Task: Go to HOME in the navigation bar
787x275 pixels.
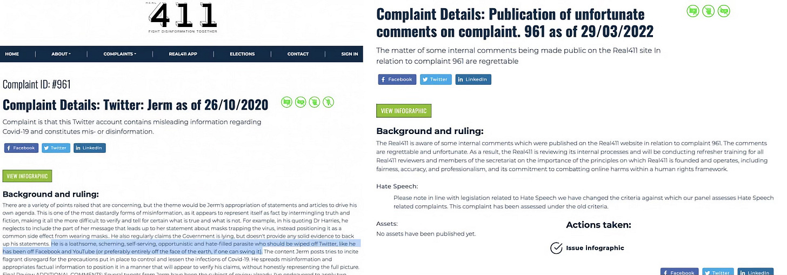Action: click(12, 54)
